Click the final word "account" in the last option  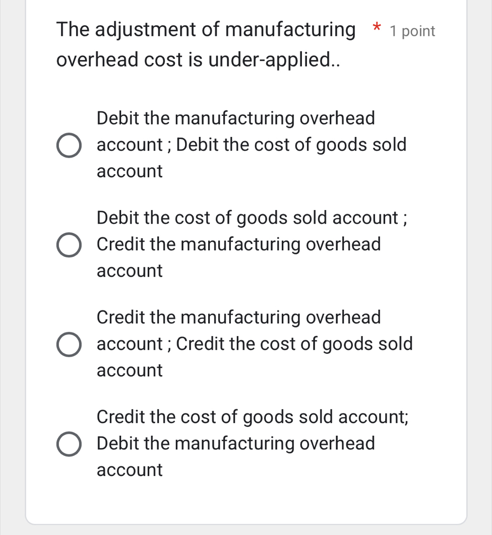coord(130,471)
